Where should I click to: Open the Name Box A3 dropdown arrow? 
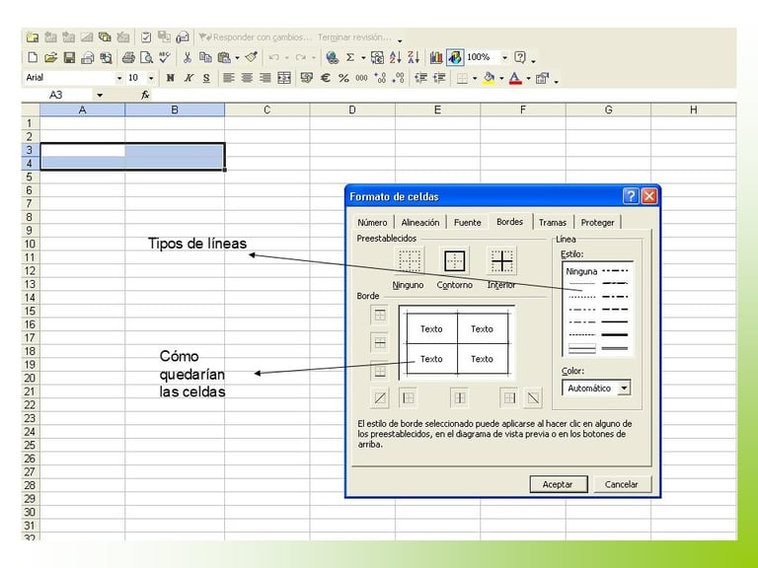(100, 95)
